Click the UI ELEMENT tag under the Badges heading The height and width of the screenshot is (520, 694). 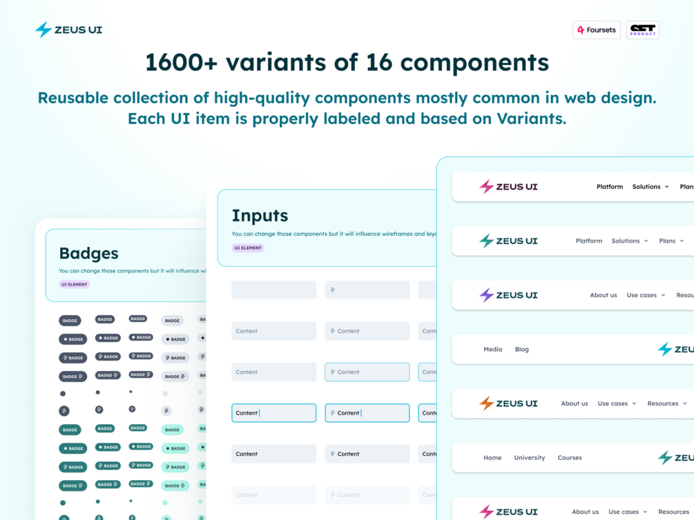tap(75, 284)
